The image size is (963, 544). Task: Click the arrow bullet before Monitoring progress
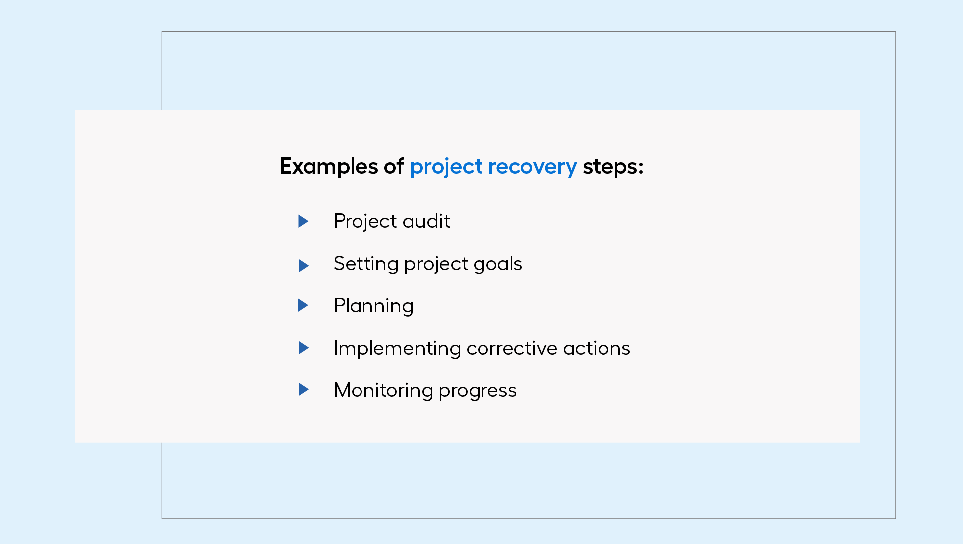click(x=303, y=389)
